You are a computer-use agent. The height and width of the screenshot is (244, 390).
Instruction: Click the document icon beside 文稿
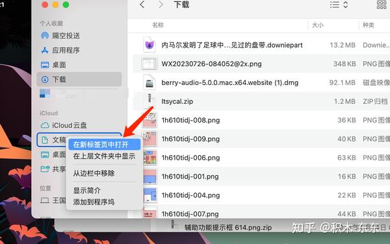[45, 140]
